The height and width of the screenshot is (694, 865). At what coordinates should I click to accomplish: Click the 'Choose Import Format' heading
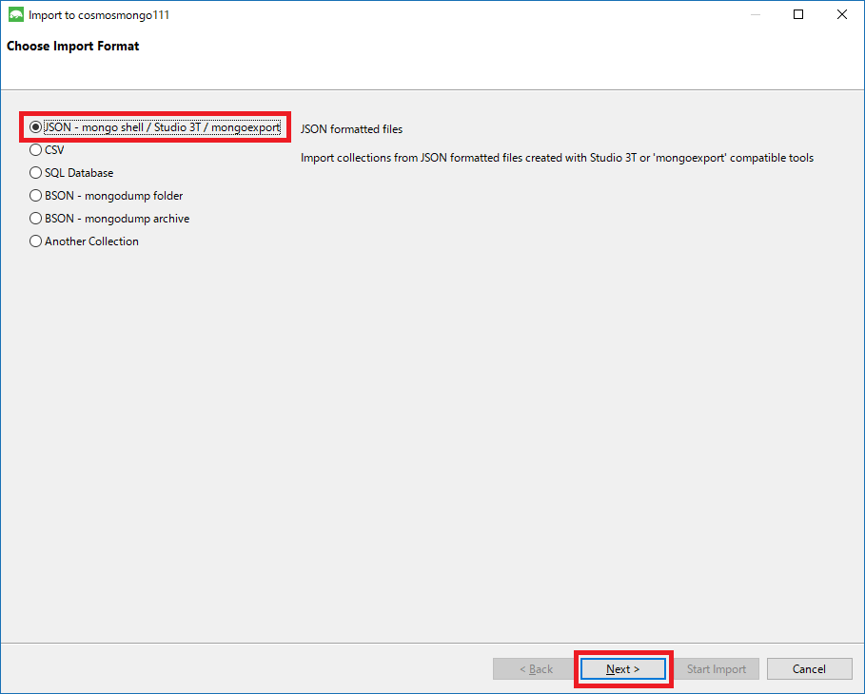[73, 46]
